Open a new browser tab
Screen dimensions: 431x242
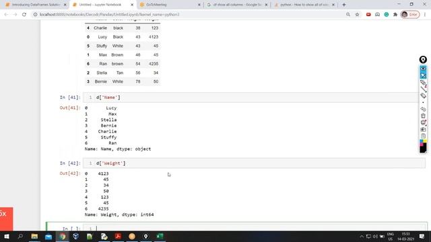344,5
